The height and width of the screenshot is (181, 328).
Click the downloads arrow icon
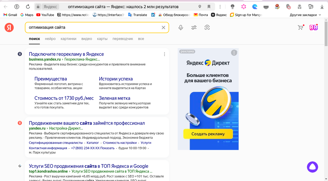tap(321, 7)
